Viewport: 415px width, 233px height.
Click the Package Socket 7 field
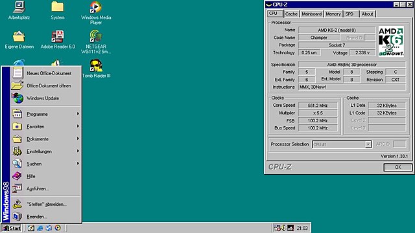(337, 45)
